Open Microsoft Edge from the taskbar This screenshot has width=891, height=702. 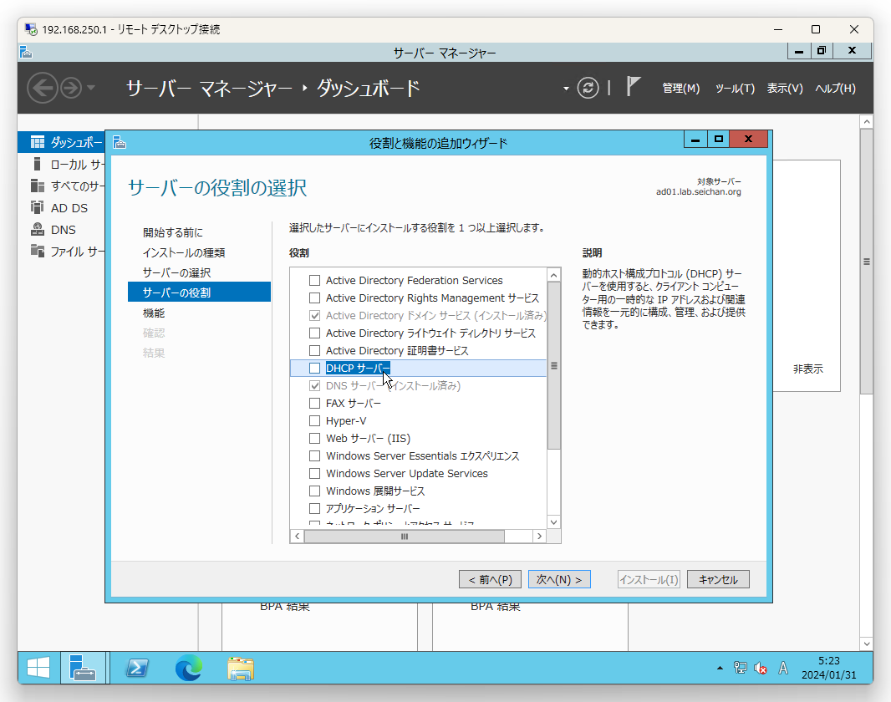[189, 668]
